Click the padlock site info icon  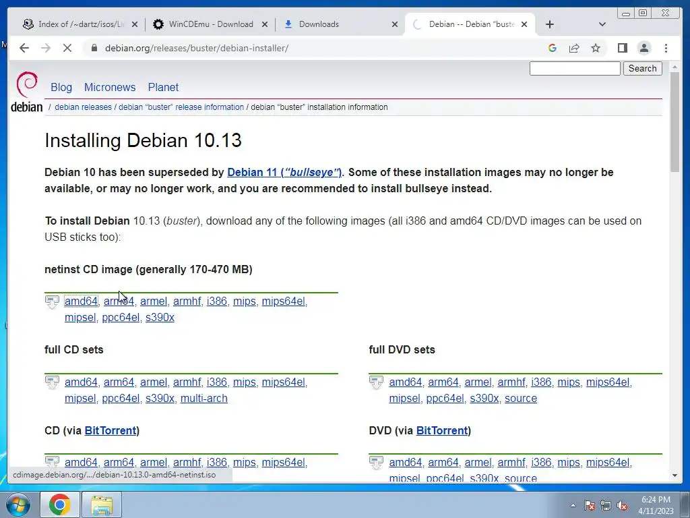(x=94, y=48)
